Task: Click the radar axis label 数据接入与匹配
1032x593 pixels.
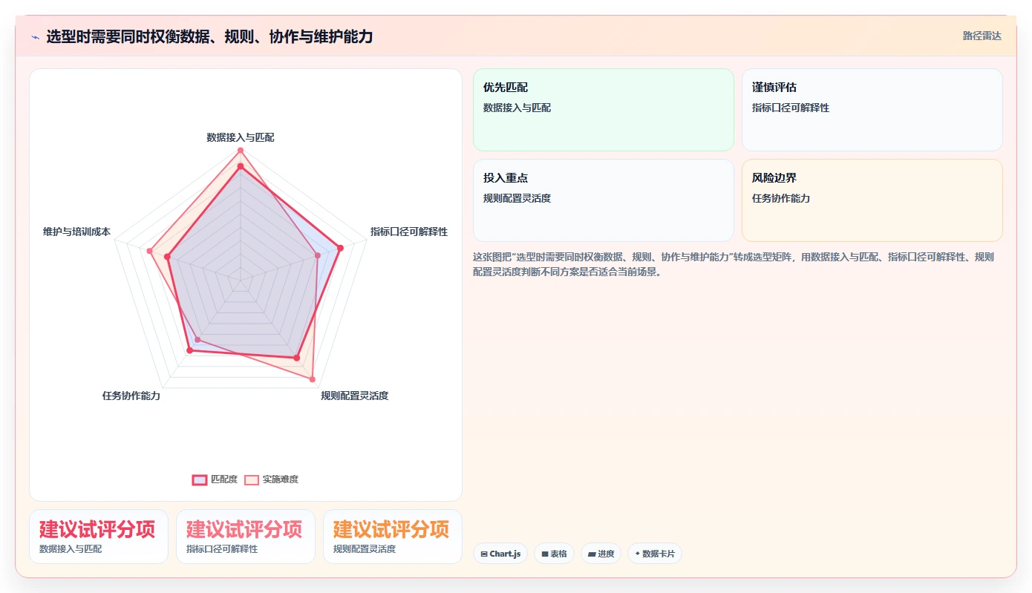Action: point(241,137)
